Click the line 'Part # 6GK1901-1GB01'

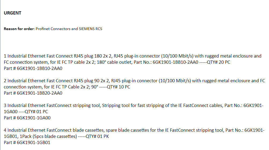(x=27, y=142)
